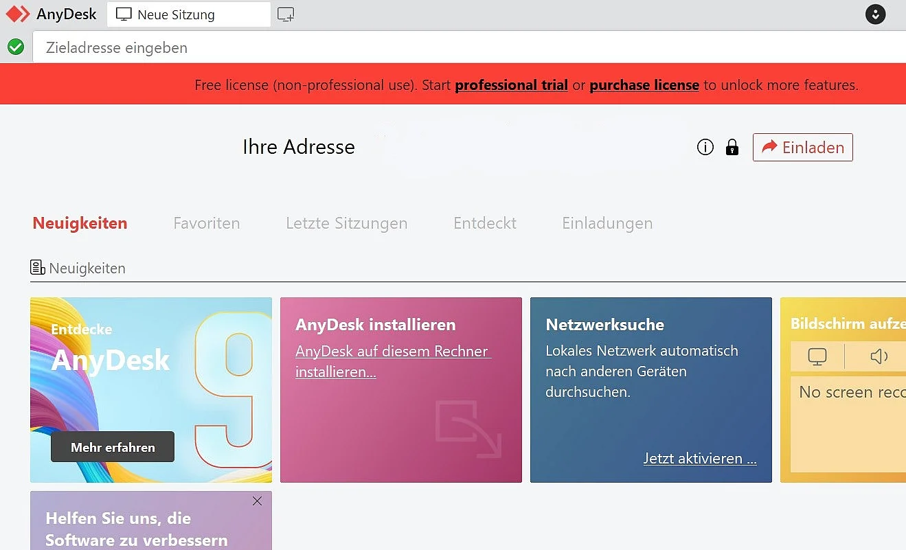Close the Helfen Sie uns card
906x550 pixels.
[x=258, y=501]
